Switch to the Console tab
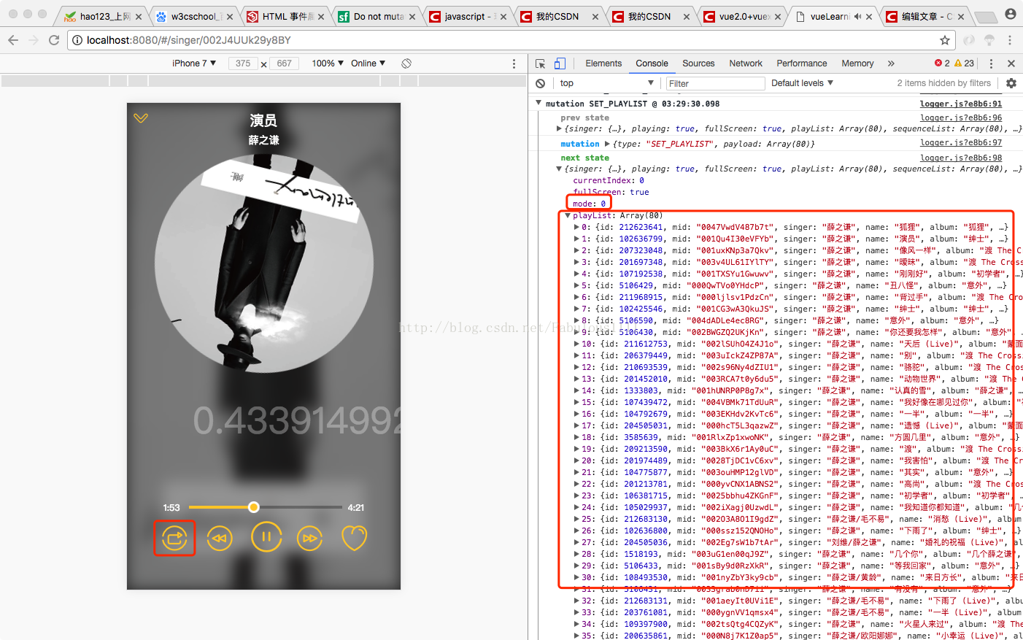 652,63
